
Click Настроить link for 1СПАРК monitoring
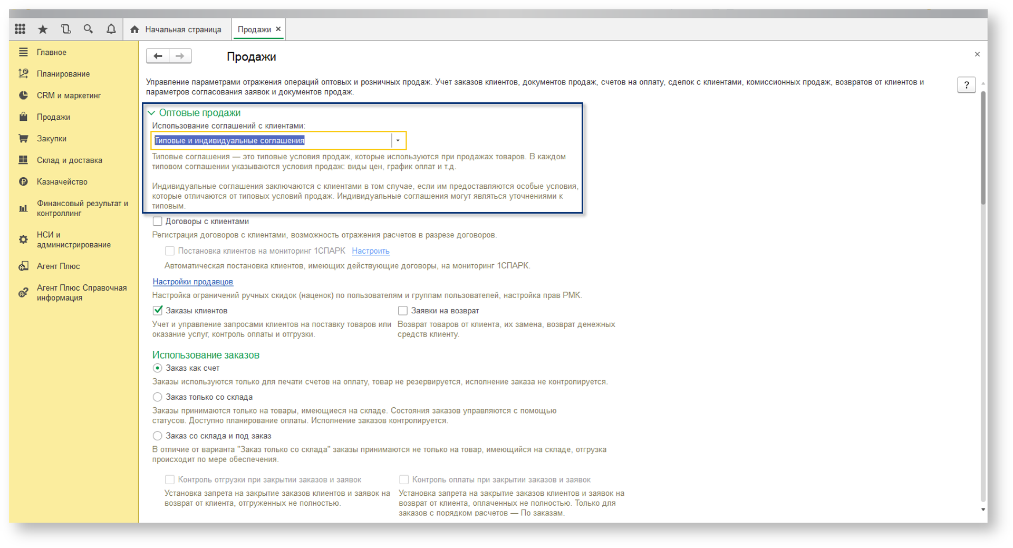click(x=370, y=251)
